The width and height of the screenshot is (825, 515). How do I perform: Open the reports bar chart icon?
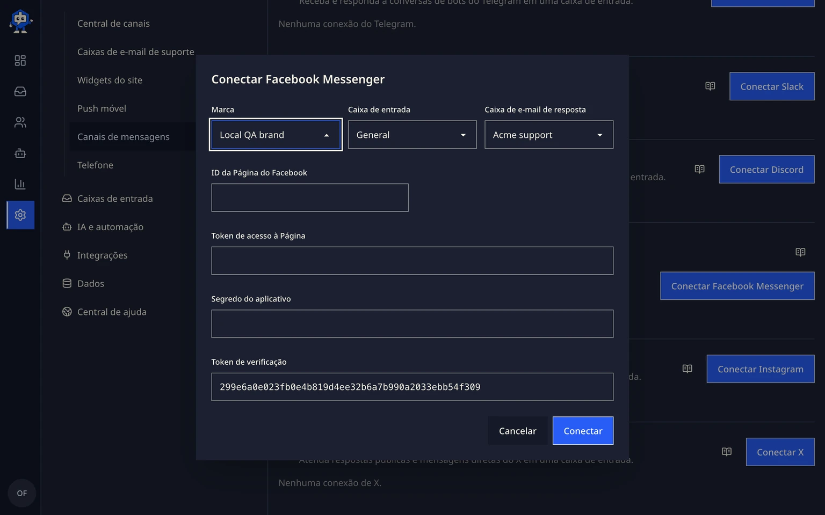(x=20, y=185)
